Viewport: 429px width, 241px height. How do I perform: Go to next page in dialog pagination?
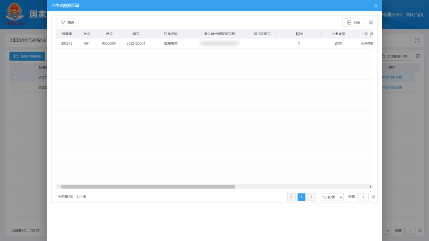coord(311,197)
